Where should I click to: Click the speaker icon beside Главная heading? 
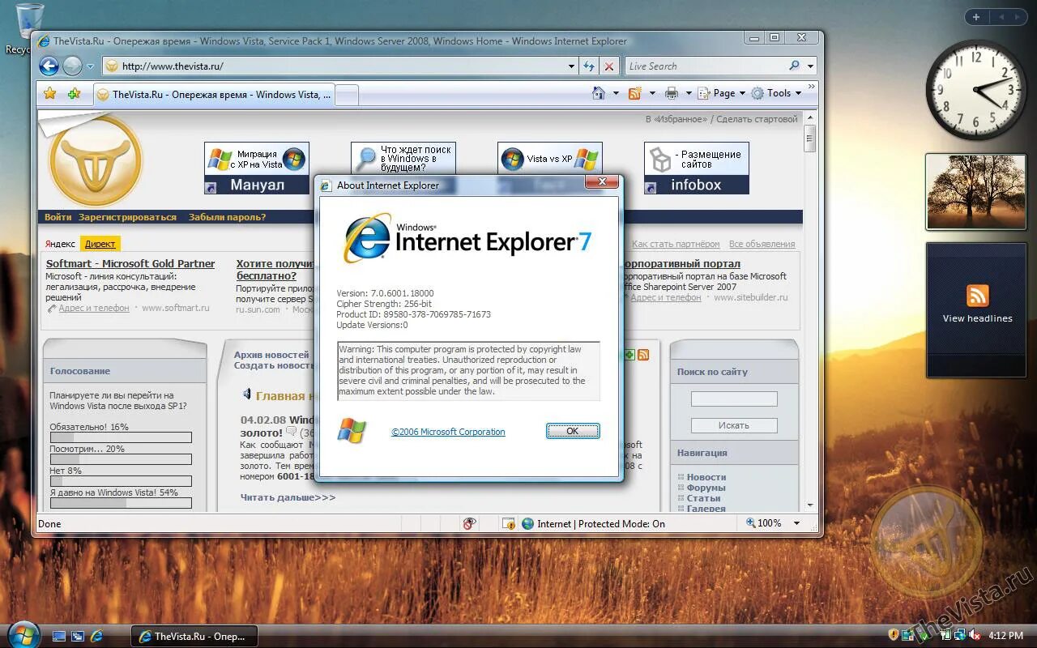click(246, 394)
